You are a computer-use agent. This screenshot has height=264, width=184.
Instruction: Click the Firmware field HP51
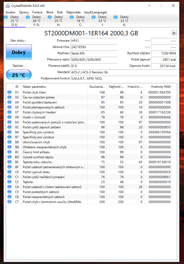(x=94, y=41)
